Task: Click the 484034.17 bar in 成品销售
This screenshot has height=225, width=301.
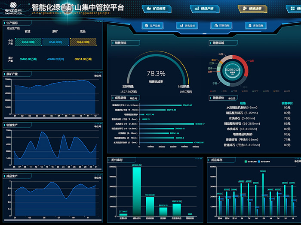Action: point(167,124)
